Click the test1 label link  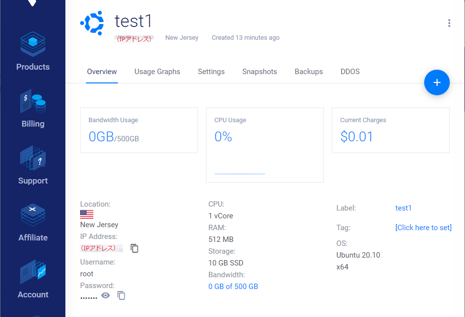404,208
